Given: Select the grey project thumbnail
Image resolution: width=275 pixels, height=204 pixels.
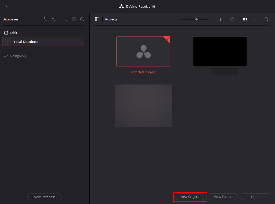Looking at the screenshot, I should 144,106.
